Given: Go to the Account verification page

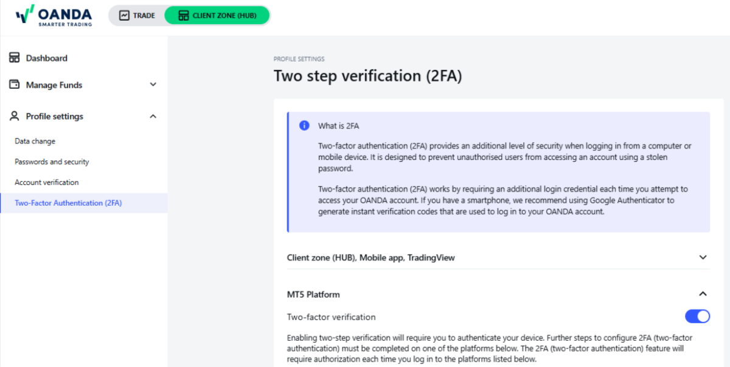Looking at the screenshot, I should pos(46,183).
